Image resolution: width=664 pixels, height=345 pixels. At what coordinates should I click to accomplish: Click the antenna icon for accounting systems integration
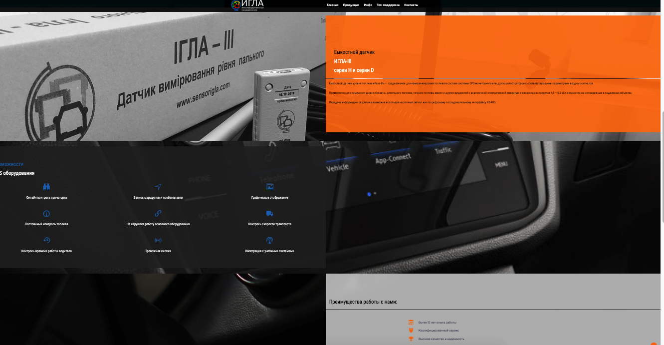(x=270, y=240)
